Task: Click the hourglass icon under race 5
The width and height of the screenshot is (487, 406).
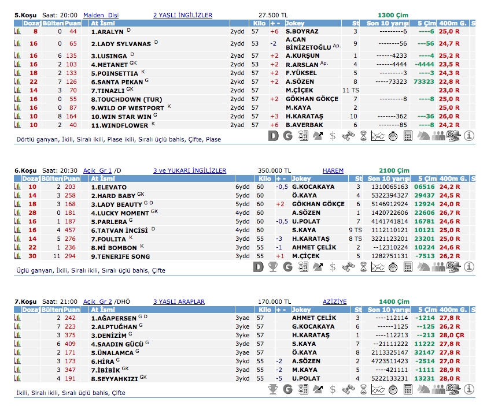Action: point(363,136)
